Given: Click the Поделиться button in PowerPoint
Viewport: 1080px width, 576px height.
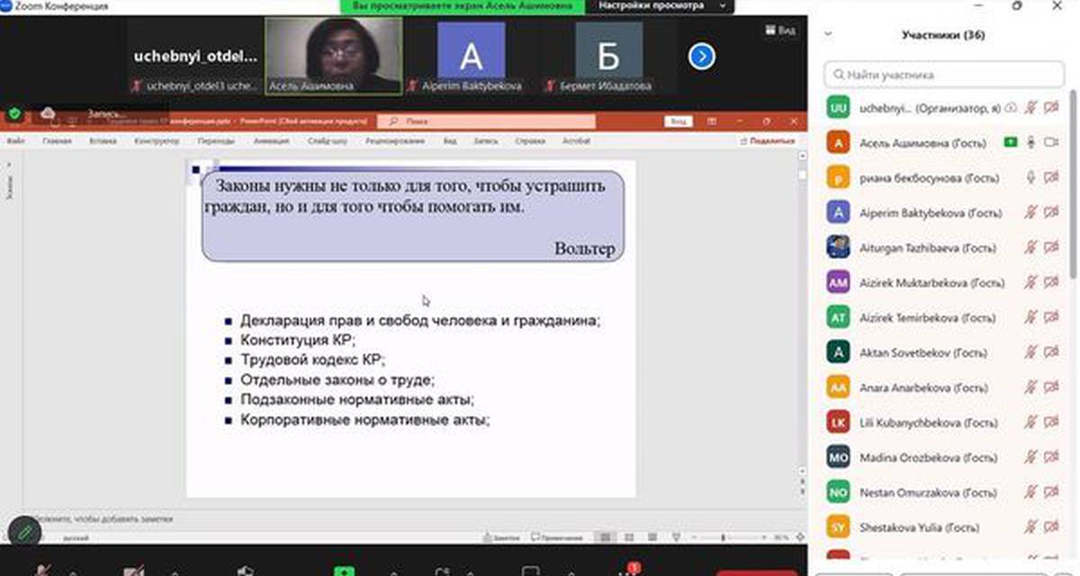Looking at the screenshot, I should pyautogui.click(x=771, y=141).
